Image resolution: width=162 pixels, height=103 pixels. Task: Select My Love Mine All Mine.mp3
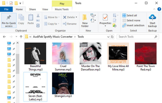pyautogui.click(x=118, y=57)
